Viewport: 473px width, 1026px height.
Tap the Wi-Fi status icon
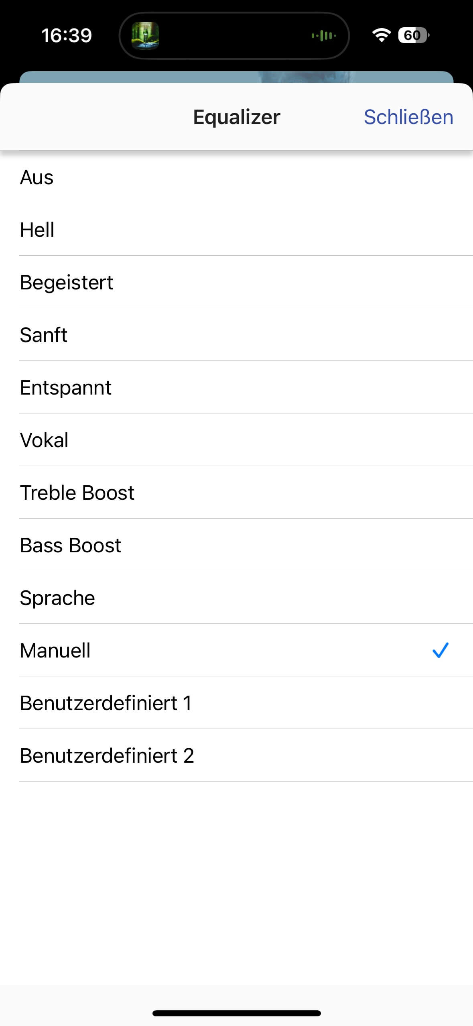click(381, 35)
